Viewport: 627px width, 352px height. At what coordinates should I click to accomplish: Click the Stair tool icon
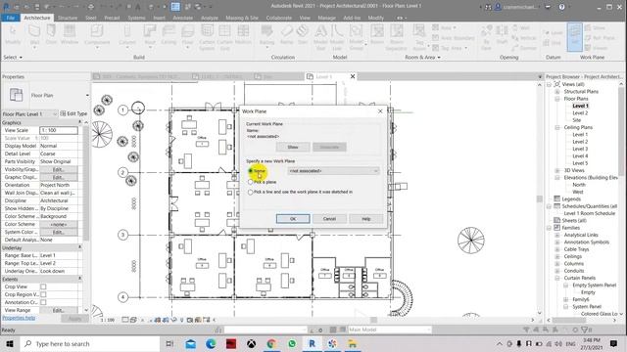303,34
